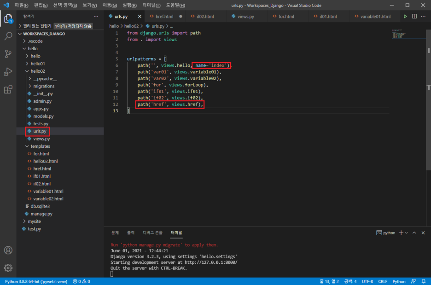The height and width of the screenshot is (285, 431).
Task: Open the 파일(F) menu
Action: 22,5
